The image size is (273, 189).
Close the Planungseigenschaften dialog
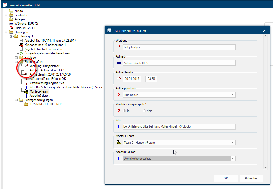click(264, 30)
